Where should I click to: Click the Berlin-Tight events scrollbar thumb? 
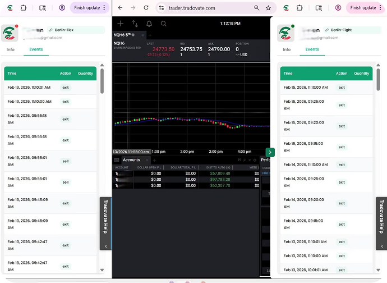pyautogui.click(x=378, y=80)
